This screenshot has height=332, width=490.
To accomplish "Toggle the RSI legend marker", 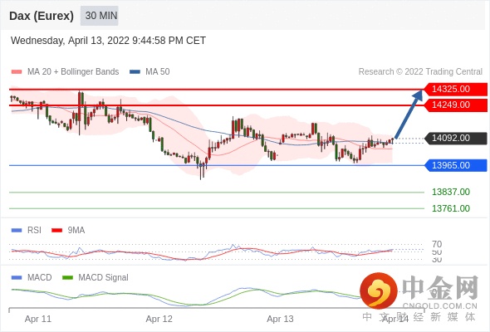I will pos(17,231).
